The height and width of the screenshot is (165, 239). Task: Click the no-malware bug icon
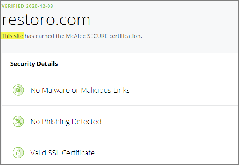click(18, 90)
